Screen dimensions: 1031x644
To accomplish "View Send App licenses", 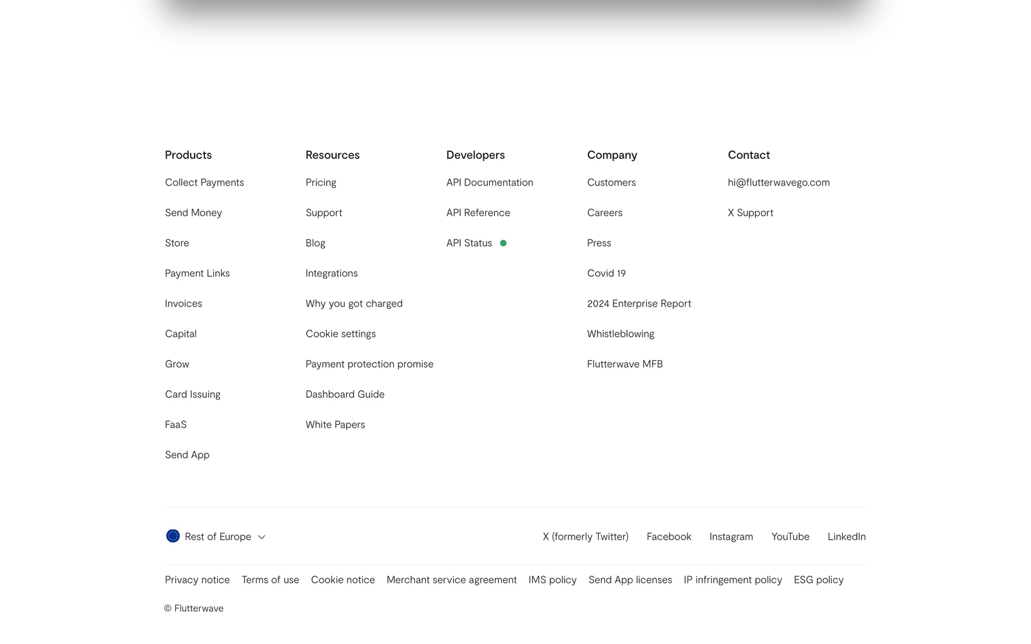I will [x=630, y=580].
